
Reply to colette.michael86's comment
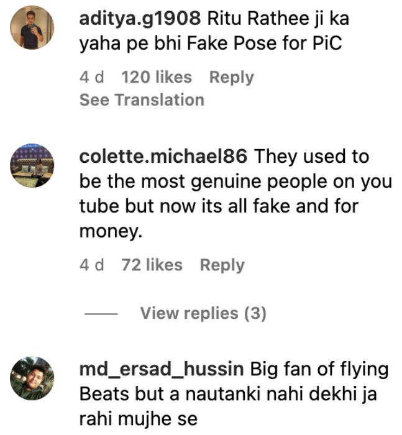tap(222, 265)
